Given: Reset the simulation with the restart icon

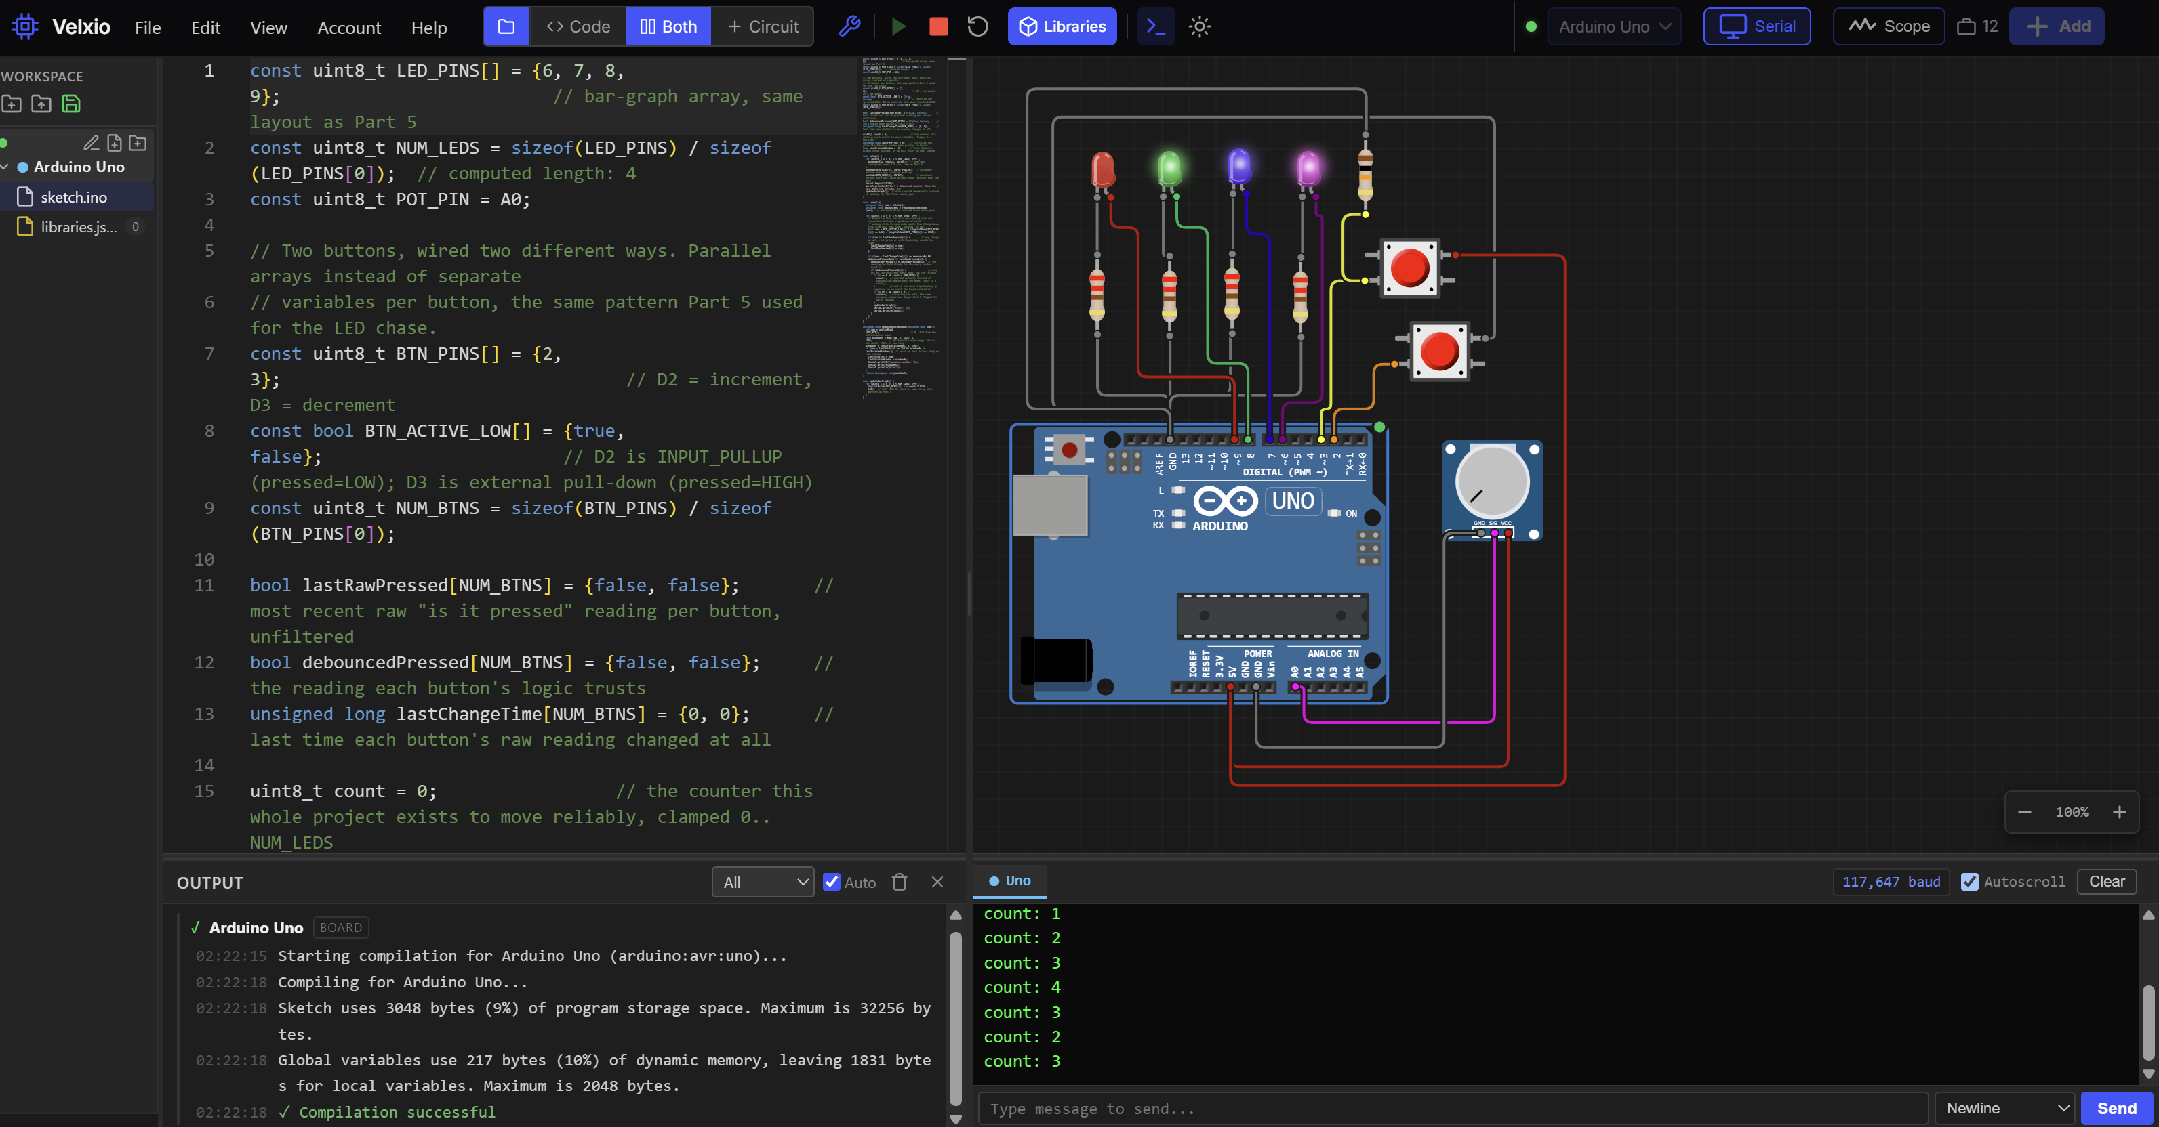Looking at the screenshot, I should click(977, 27).
